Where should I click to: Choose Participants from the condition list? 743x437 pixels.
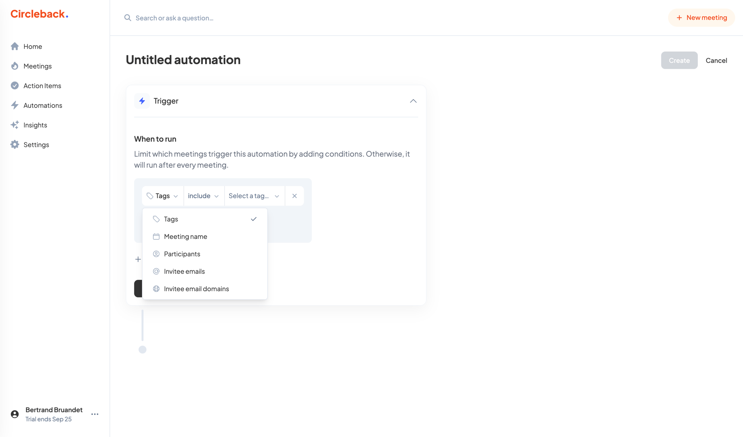tap(182, 254)
